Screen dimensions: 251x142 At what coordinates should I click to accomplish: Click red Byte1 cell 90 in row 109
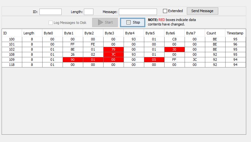[x=73, y=60]
